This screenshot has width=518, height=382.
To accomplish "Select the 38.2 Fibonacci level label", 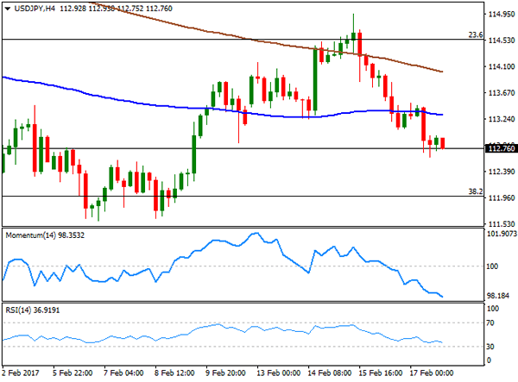I will [x=476, y=191].
